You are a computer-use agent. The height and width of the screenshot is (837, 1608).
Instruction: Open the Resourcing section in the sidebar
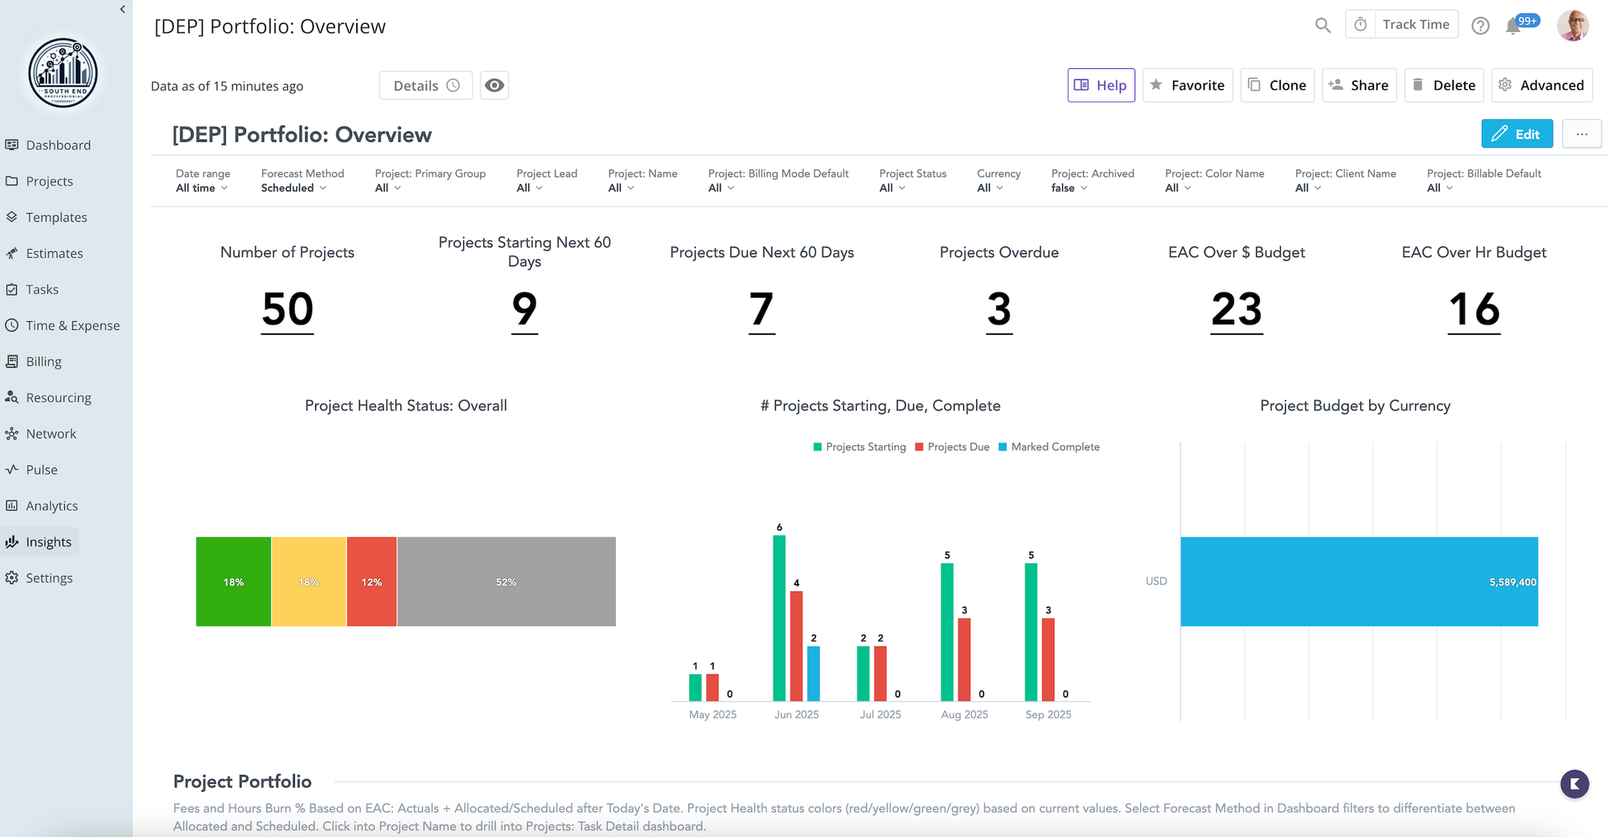59,397
